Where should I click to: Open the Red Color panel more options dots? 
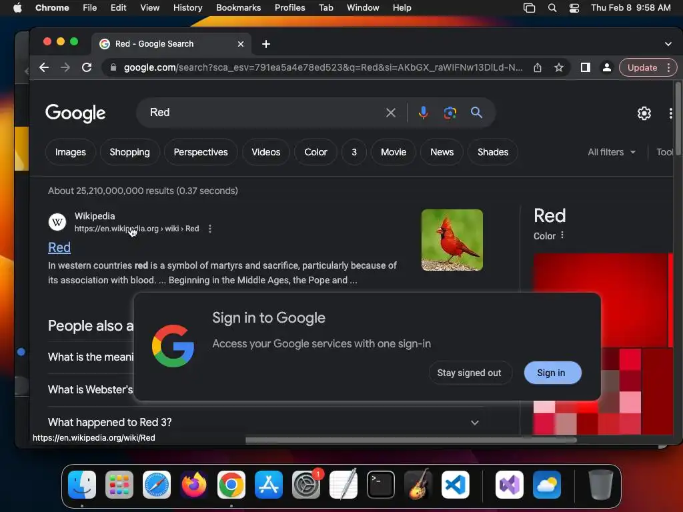562,235
